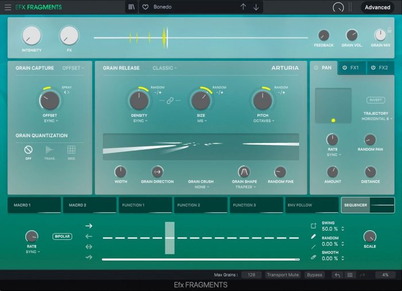The height and width of the screenshot is (291, 402).
Task: Click the sequencer length bar below steps
Action: pos(201,259)
